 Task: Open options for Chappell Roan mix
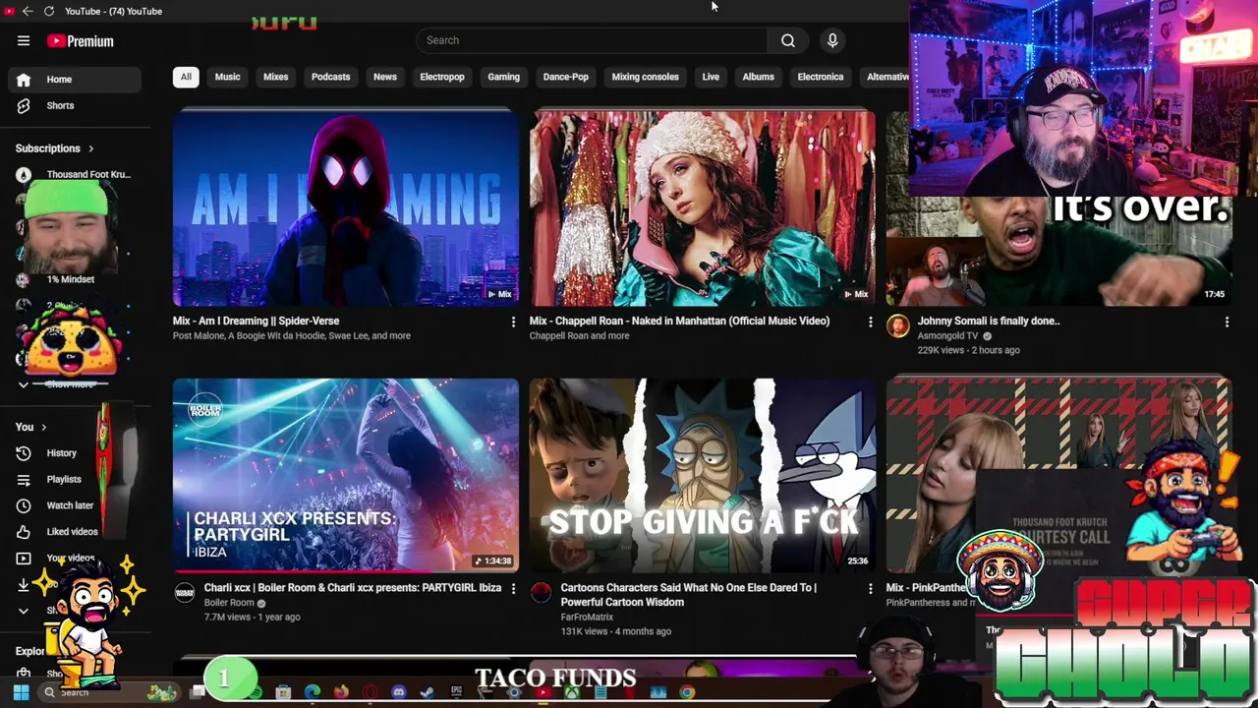click(x=870, y=322)
